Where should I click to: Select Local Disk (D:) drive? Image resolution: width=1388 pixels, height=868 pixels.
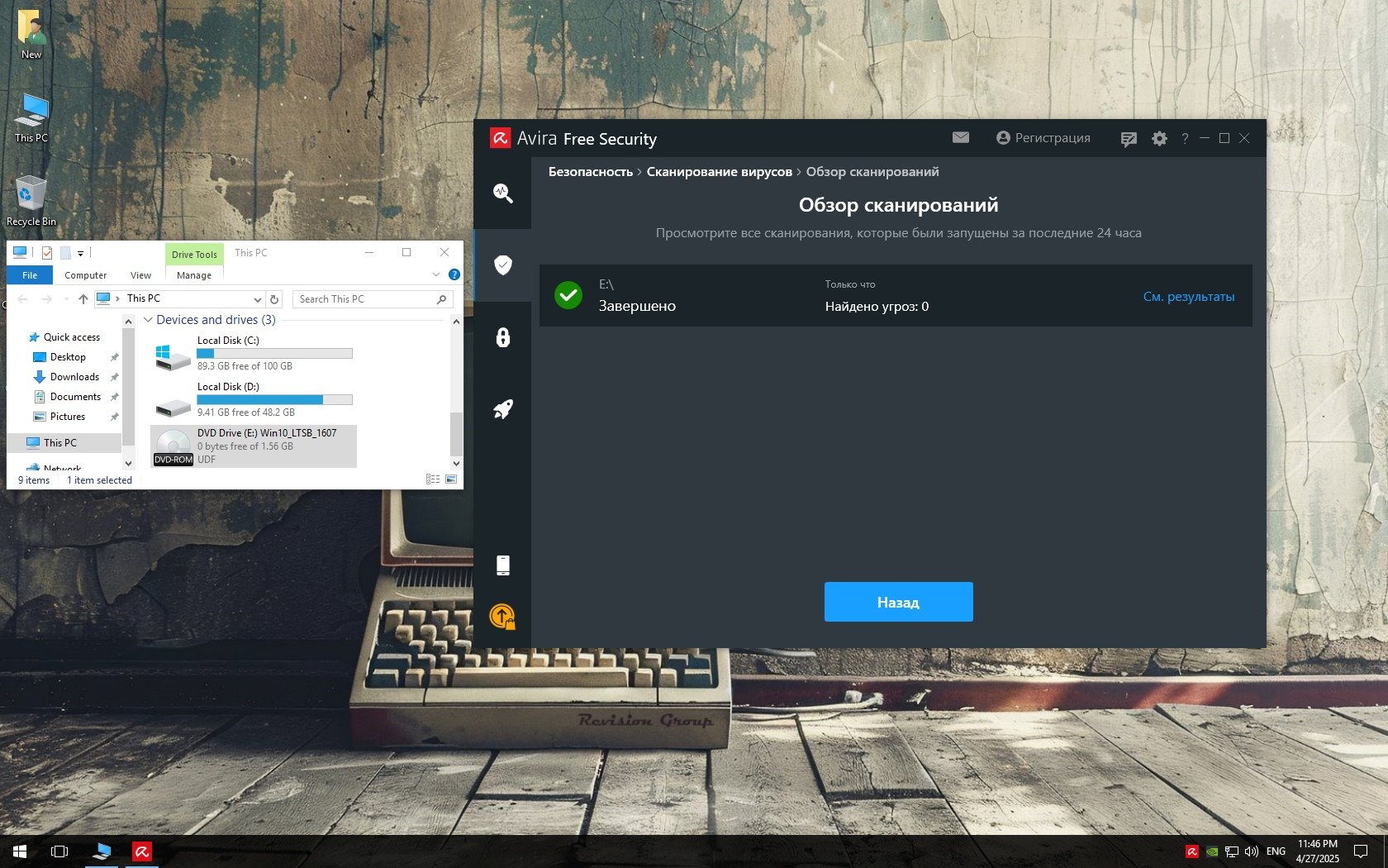(x=254, y=399)
